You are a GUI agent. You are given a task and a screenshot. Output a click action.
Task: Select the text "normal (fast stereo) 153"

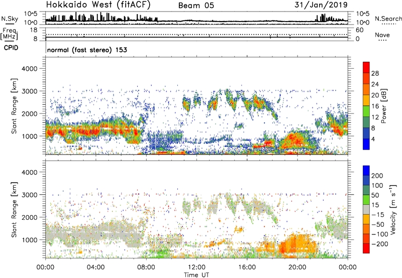point(87,50)
